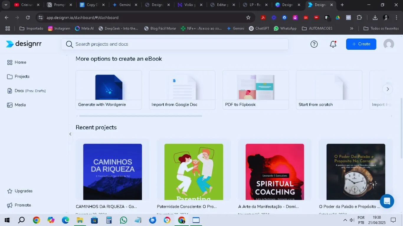The width and height of the screenshot is (403, 226).
Task: Open the chat support bubble
Action: pyautogui.click(x=387, y=201)
